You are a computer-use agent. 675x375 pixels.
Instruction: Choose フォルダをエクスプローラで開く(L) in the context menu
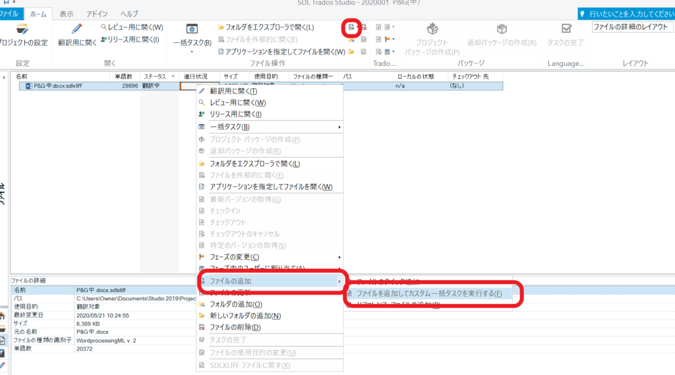tap(270, 164)
